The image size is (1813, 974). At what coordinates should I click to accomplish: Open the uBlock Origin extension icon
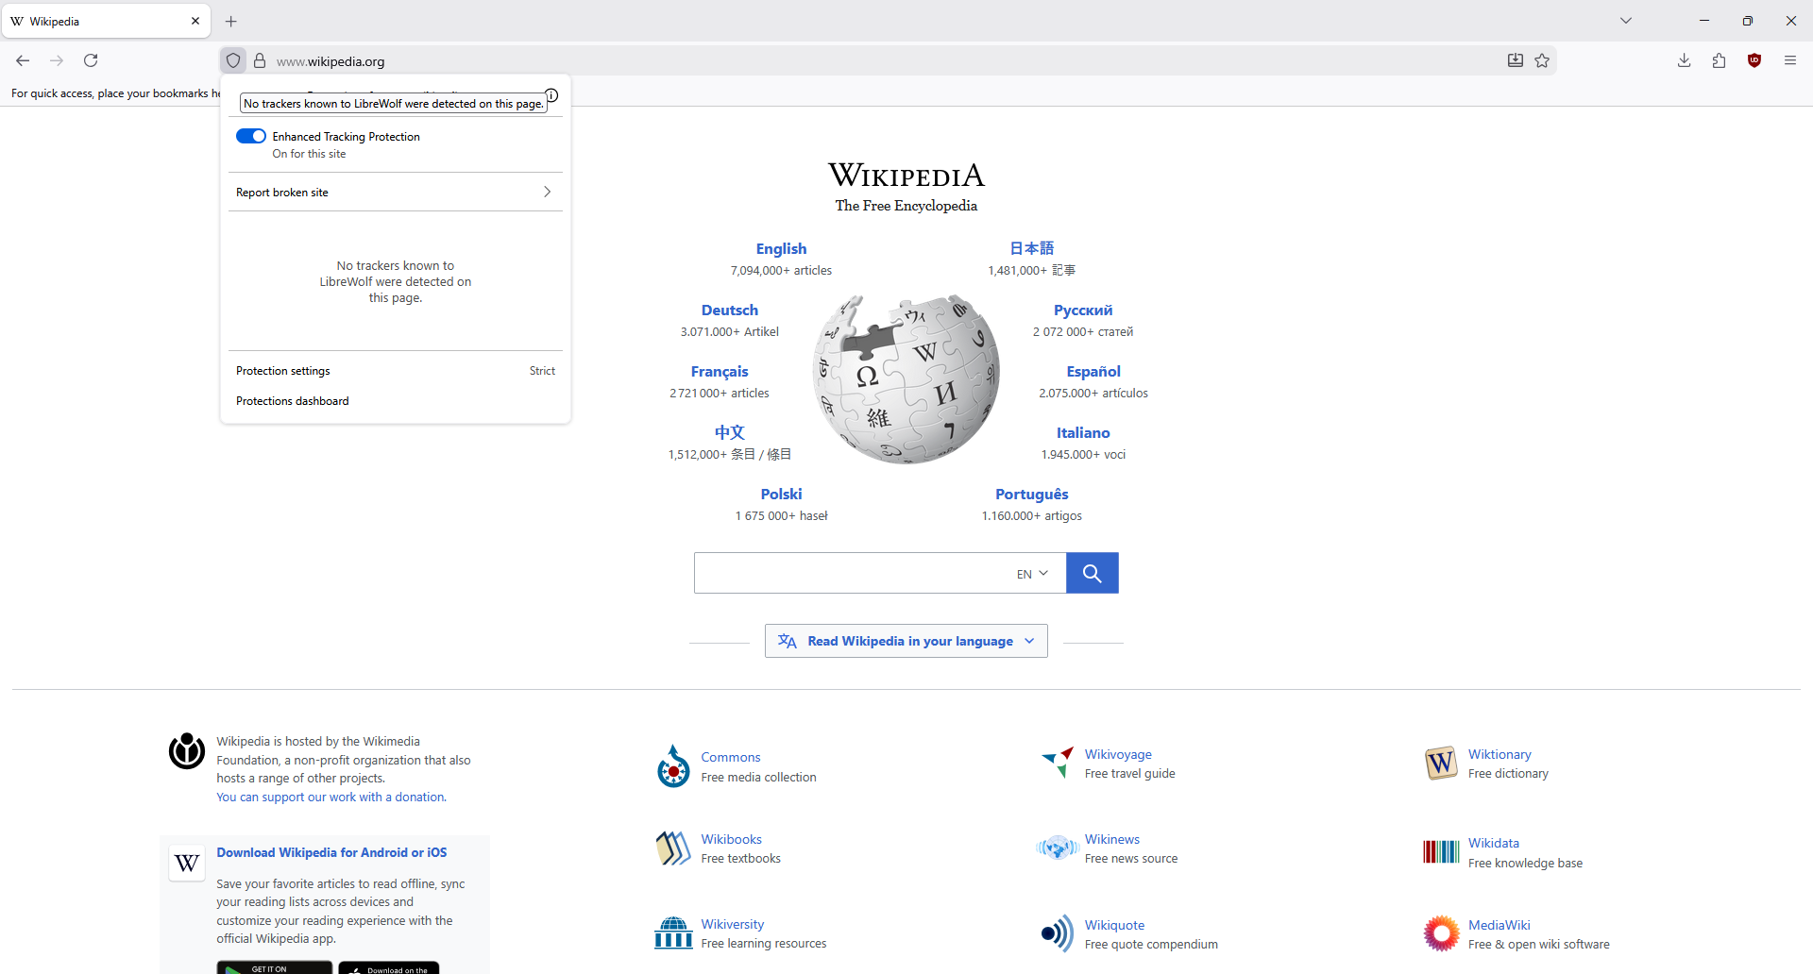1754,60
